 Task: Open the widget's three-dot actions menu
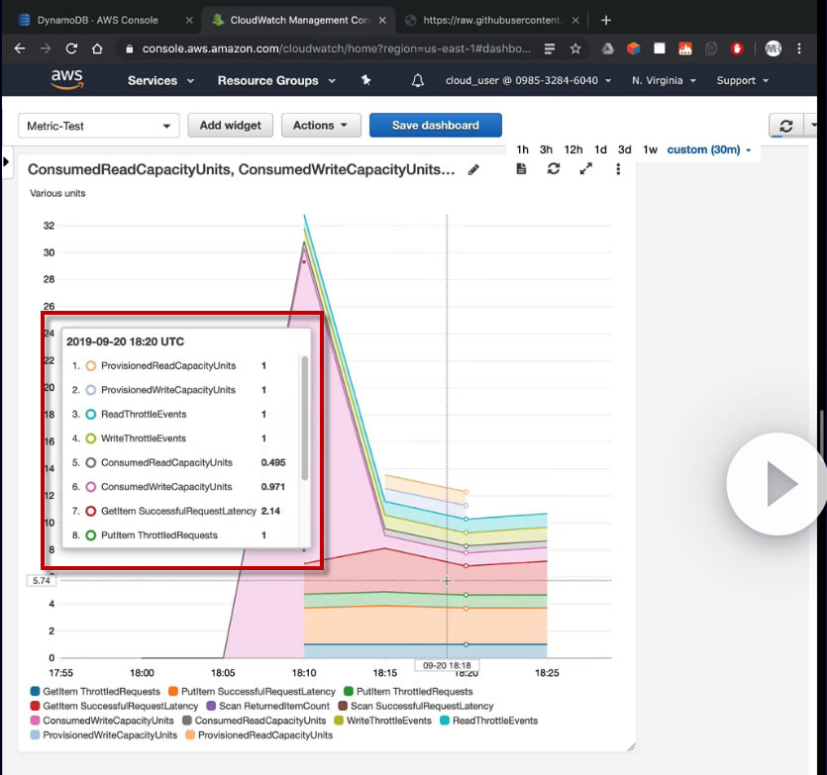(x=618, y=169)
